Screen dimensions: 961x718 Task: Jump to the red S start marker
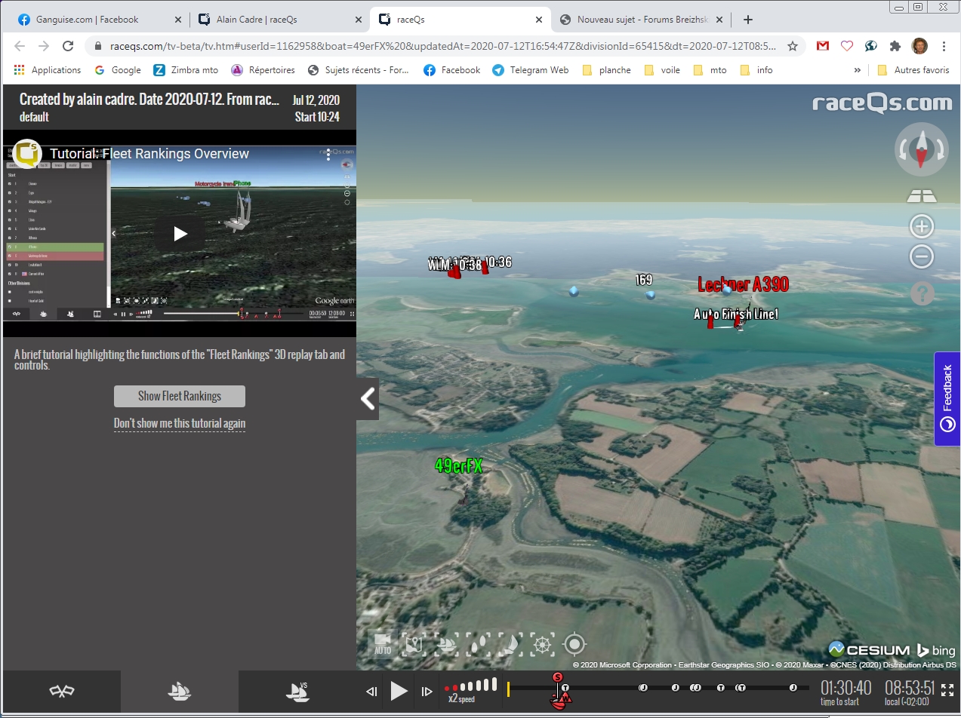point(557,677)
